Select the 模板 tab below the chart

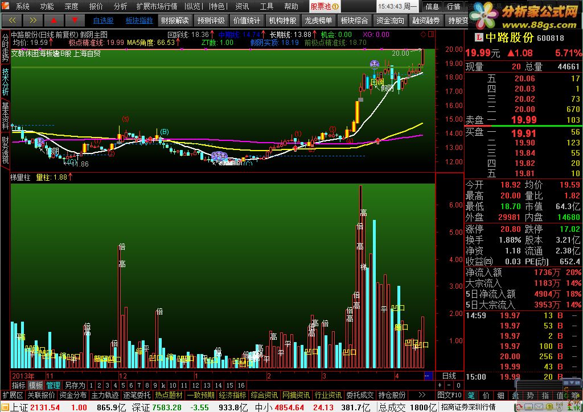point(36,385)
